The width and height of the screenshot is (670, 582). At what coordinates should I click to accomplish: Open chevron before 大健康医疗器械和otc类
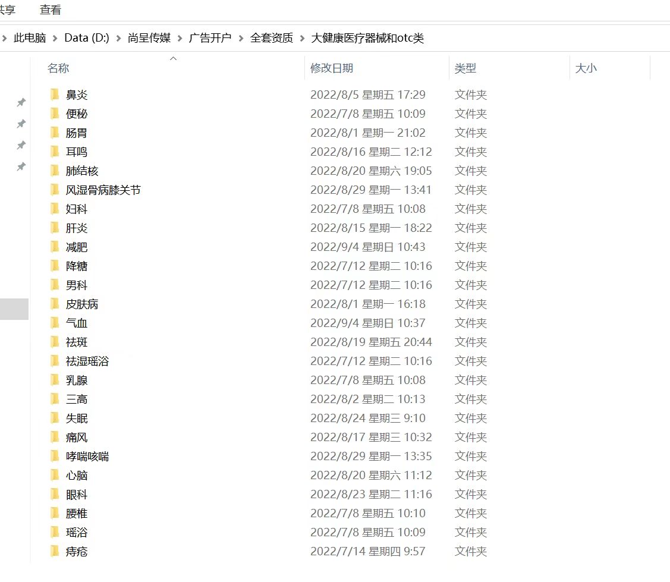click(x=303, y=38)
